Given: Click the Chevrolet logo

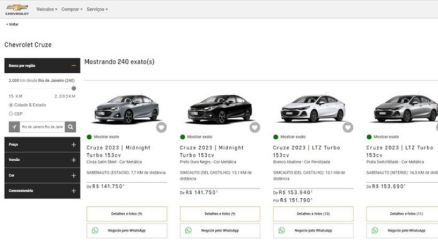Looking at the screenshot, I should 17,9.
